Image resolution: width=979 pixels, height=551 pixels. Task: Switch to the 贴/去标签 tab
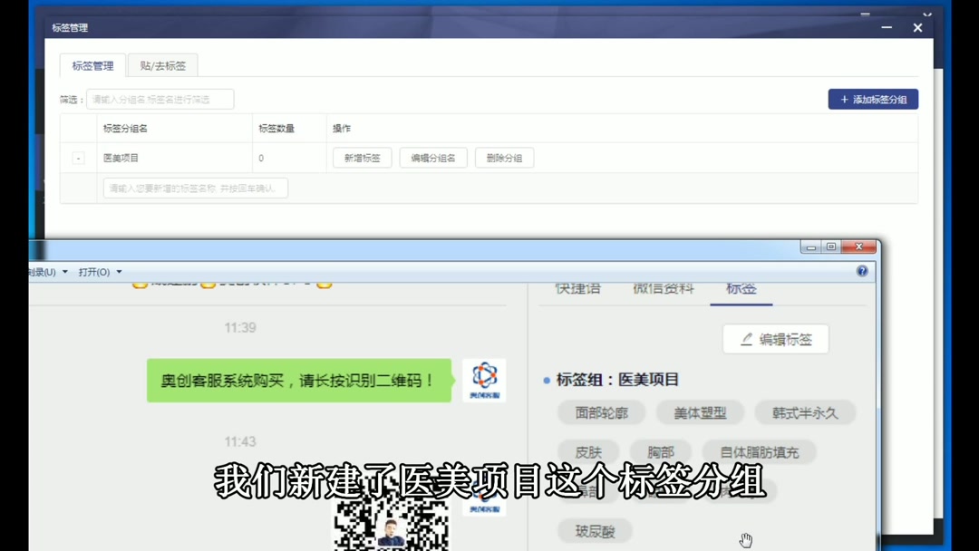[x=162, y=65]
